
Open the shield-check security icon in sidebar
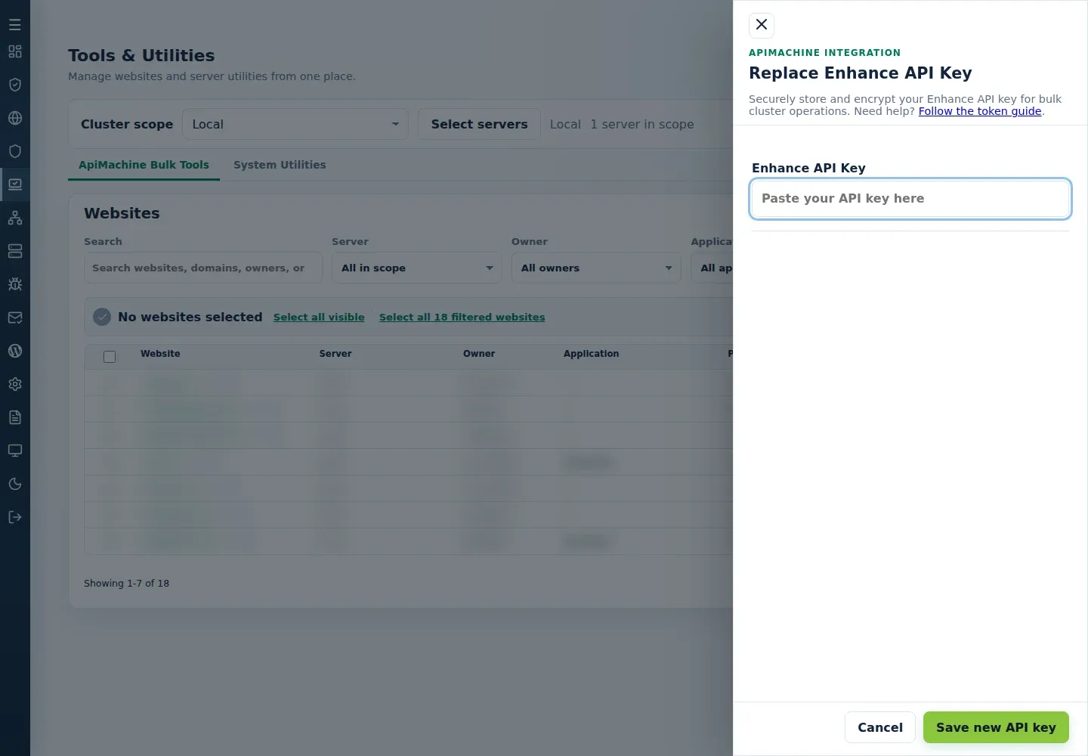point(15,85)
